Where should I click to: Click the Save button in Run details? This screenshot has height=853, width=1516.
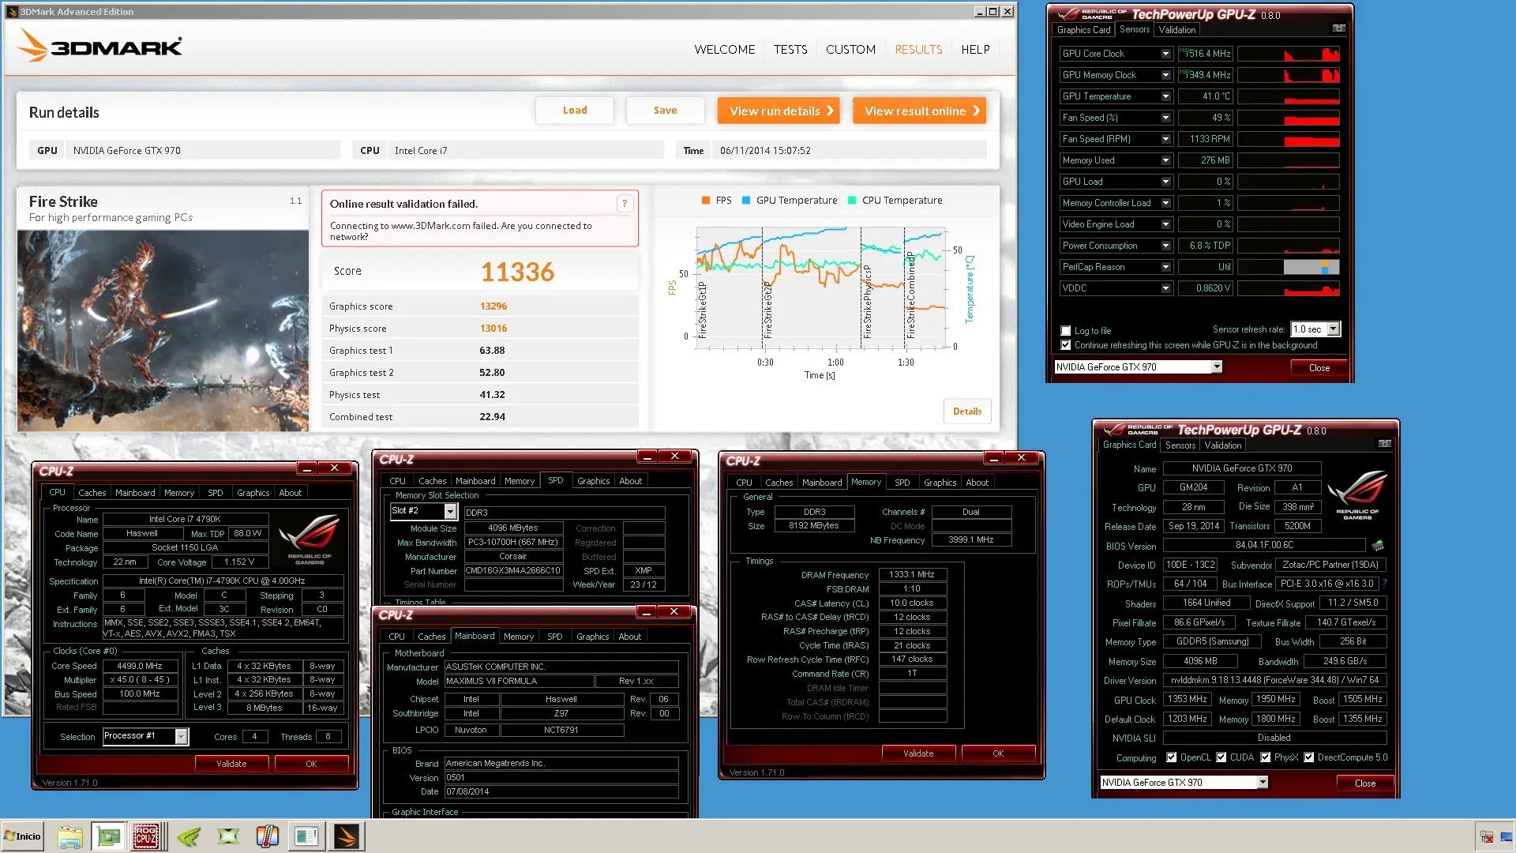666,111
